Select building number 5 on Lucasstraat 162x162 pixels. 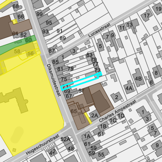point(100,46)
